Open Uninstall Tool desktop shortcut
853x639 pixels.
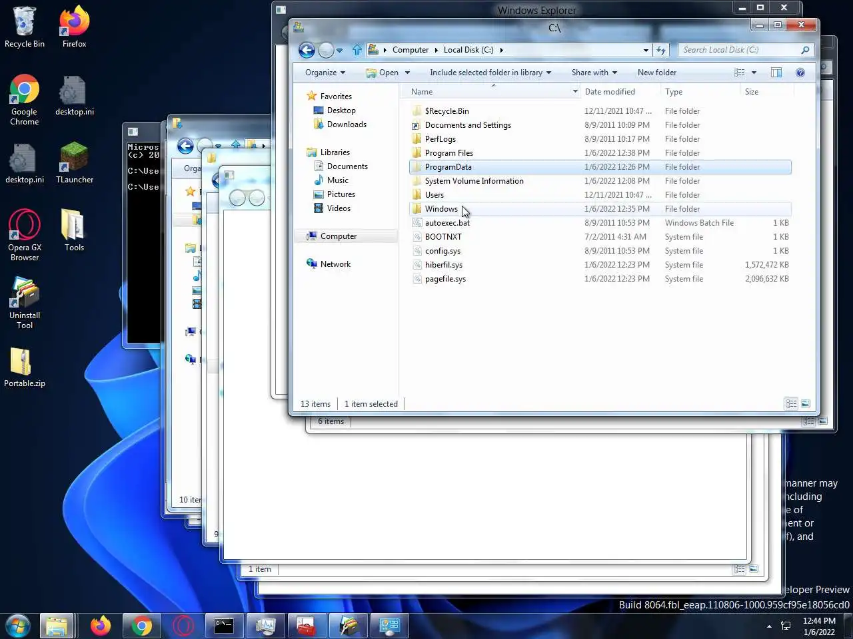[25, 304]
